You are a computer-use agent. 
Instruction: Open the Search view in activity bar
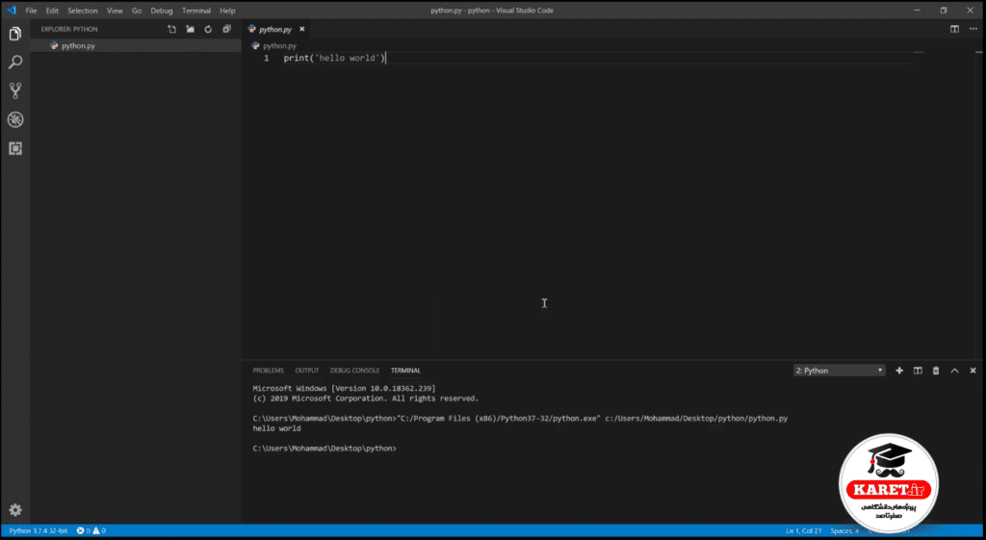pyautogui.click(x=15, y=63)
